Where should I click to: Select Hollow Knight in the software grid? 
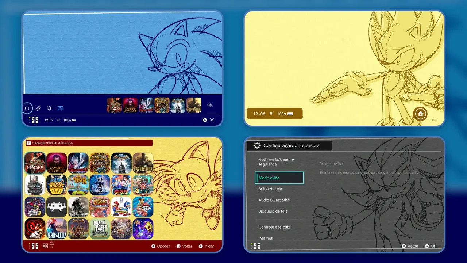(100, 185)
